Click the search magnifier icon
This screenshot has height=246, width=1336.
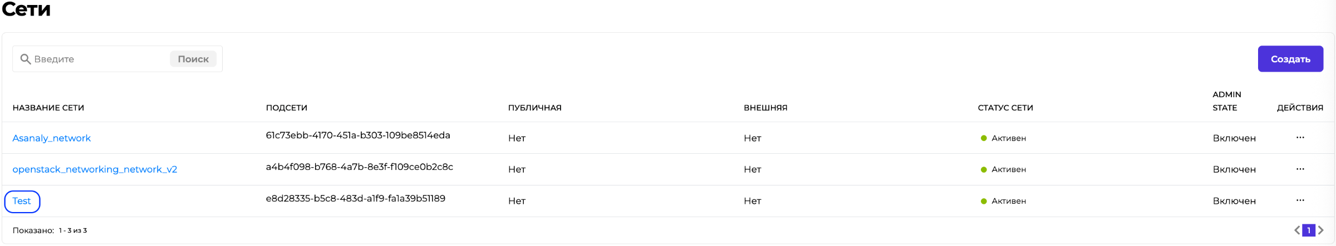point(25,59)
